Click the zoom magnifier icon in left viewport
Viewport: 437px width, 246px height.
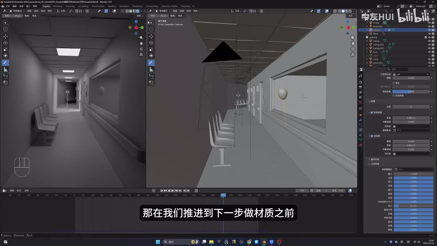pyautogui.click(x=141, y=38)
